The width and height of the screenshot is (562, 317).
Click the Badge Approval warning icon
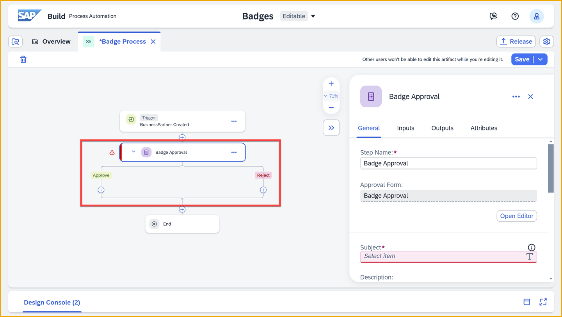[x=112, y=152]
